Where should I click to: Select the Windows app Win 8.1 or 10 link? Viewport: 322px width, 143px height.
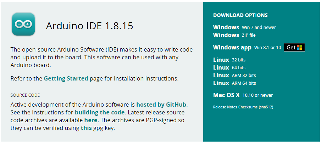tap(247, 47)
